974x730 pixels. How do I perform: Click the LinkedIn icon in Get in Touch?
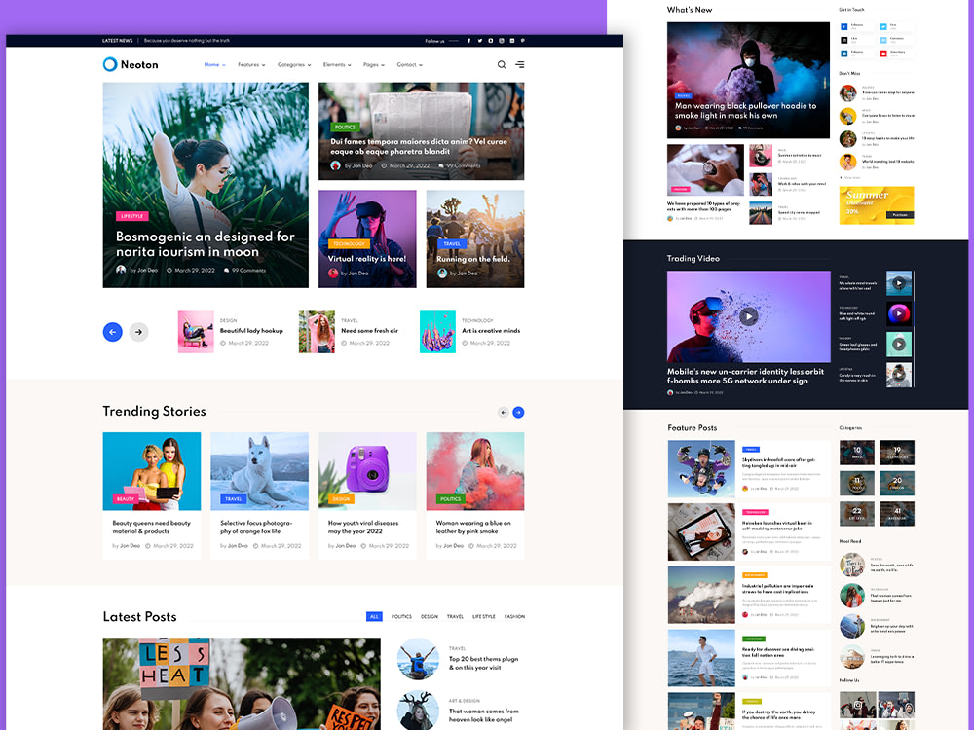[x=844, y=54]
